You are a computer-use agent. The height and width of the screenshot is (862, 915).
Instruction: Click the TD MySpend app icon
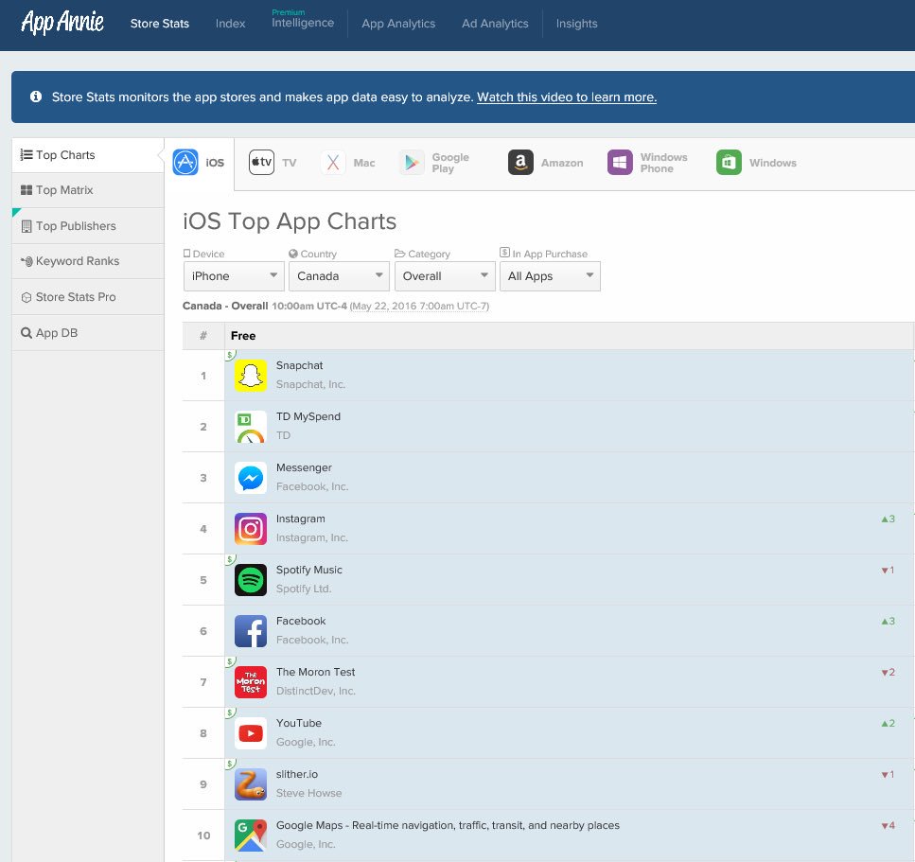(251, 427)
